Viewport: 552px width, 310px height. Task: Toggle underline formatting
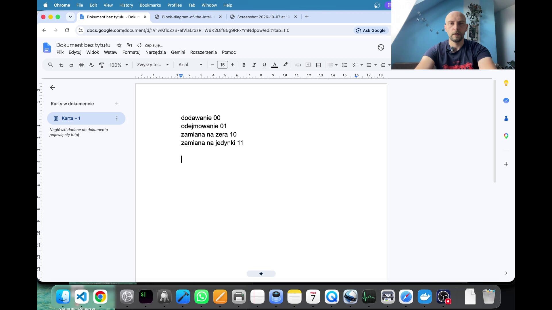pos(264,65)
